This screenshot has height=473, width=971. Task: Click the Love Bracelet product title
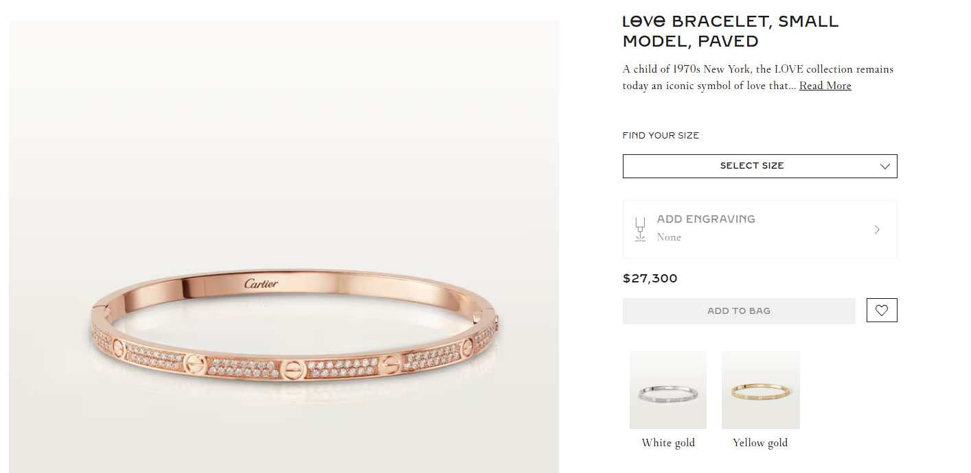(x=730, y=32)
